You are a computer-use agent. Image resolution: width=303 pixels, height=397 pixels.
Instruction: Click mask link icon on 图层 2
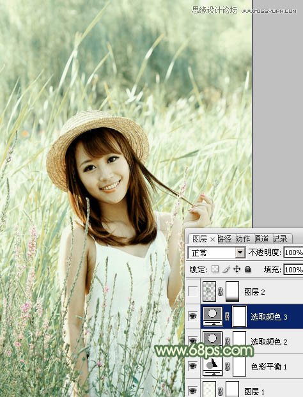[221, 292]
